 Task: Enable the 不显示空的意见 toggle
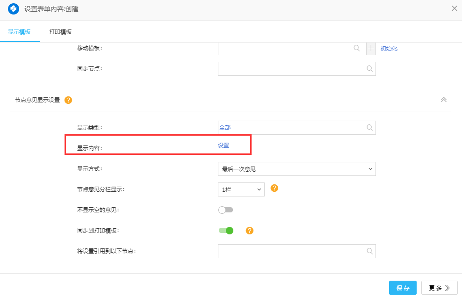coord(225,210)
